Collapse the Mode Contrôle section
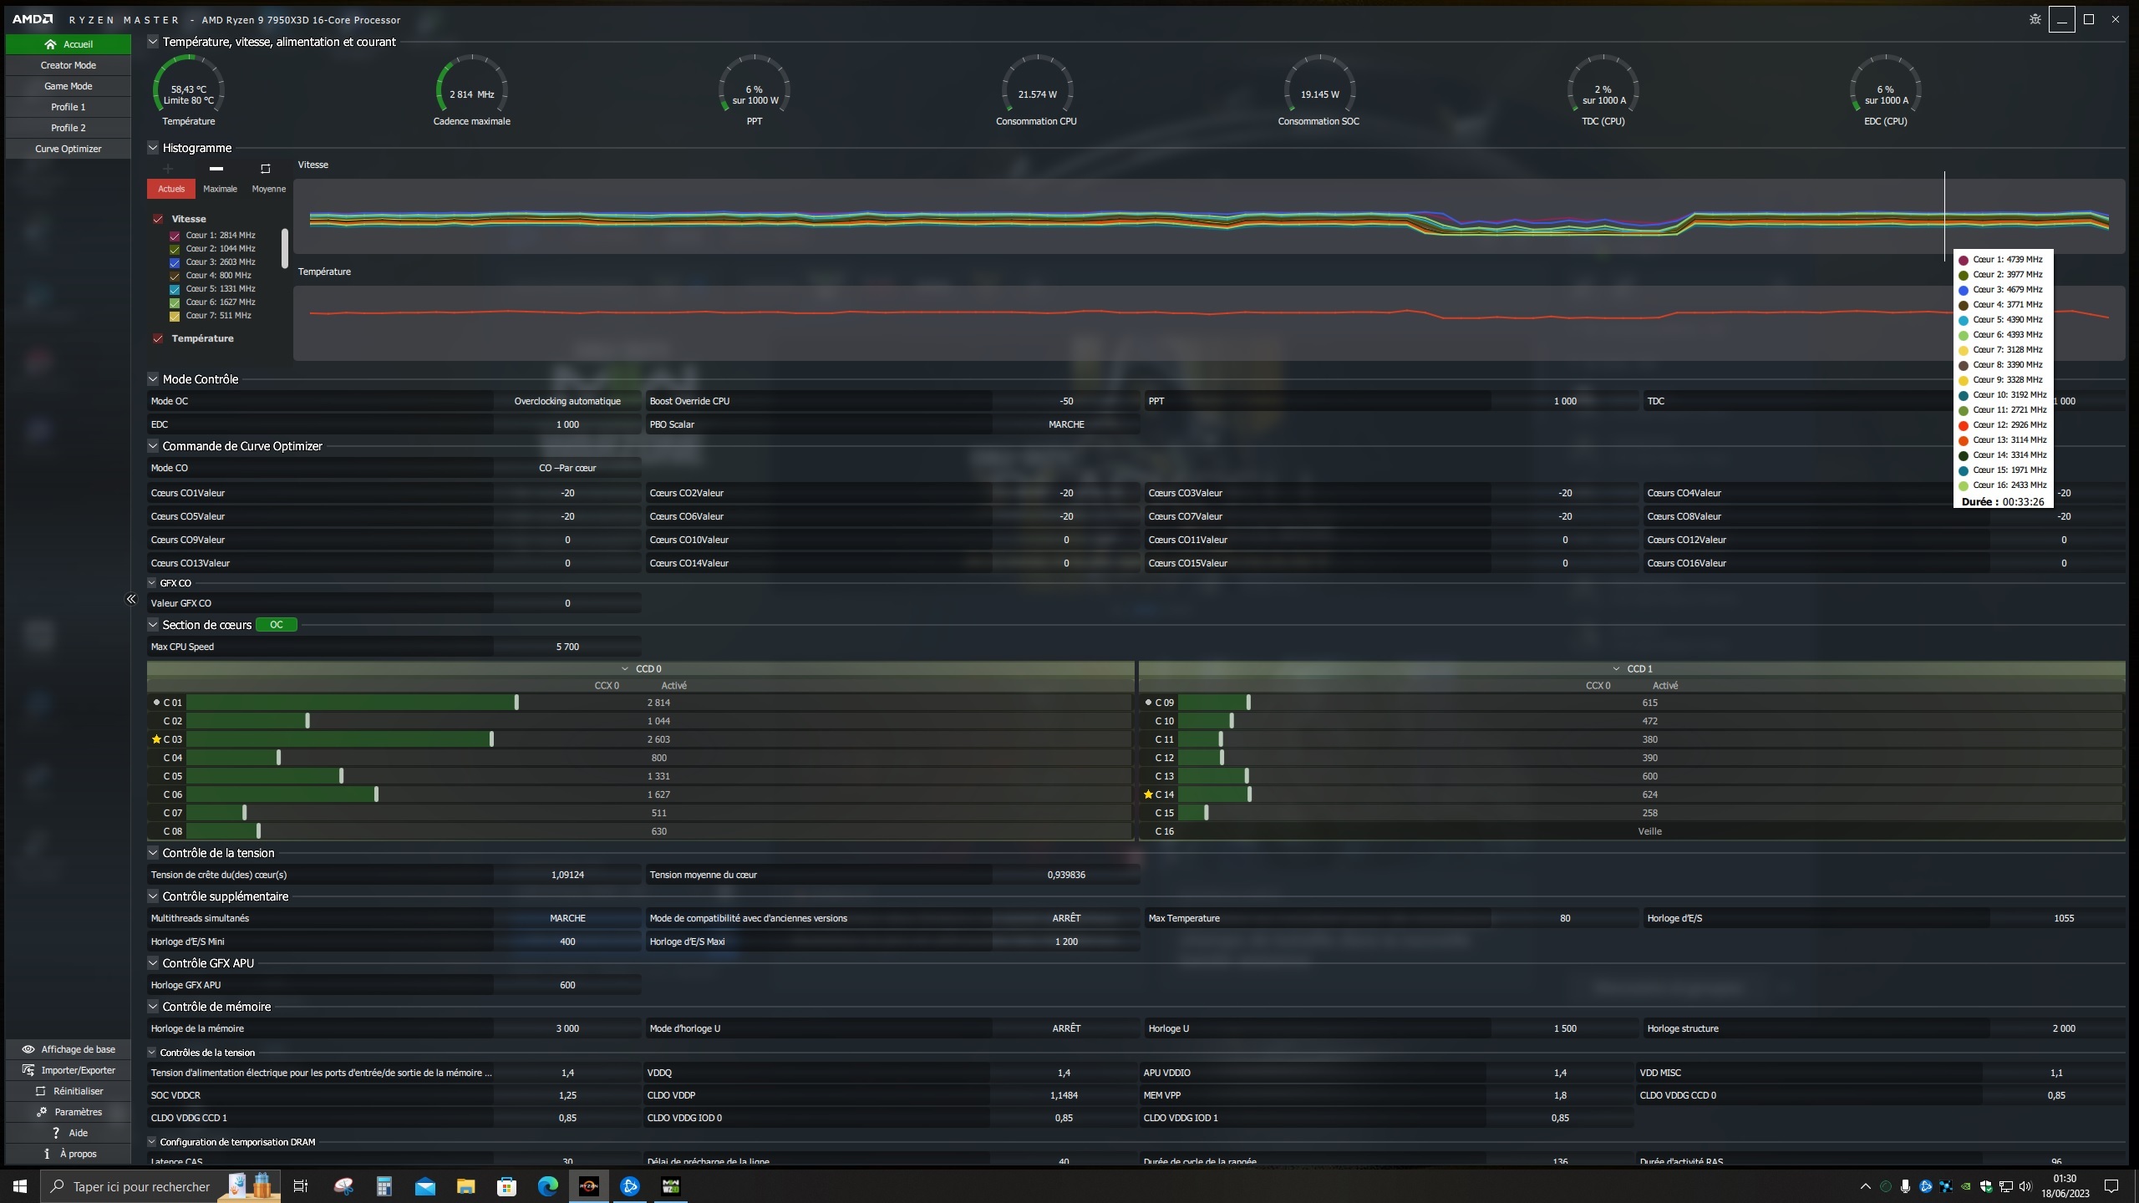Image resolution: width=2139 pixels, height=1203 pixels. coord(153,379)
